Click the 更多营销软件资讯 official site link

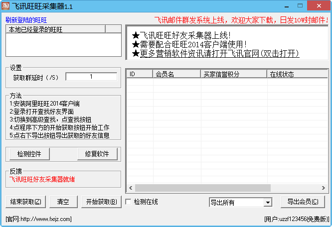click(x=219, y=53)
